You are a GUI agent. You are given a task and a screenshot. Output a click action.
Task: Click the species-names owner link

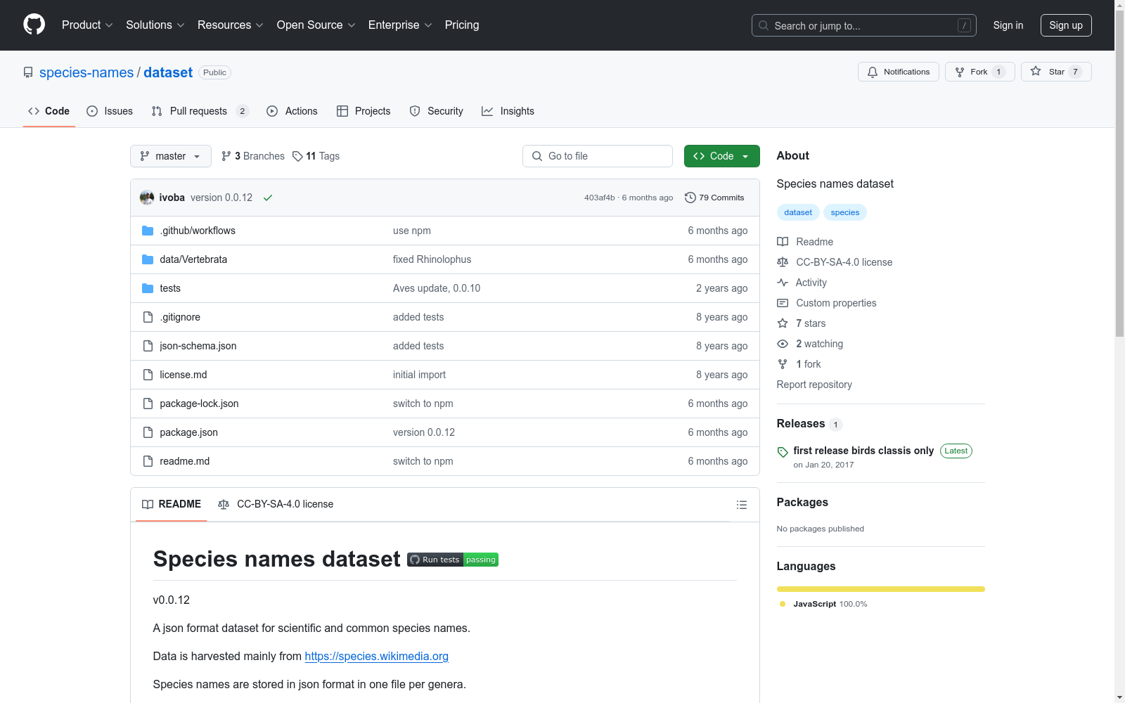(x=86, y=72)
